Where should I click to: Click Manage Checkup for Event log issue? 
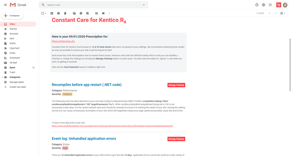coord(176,139)
